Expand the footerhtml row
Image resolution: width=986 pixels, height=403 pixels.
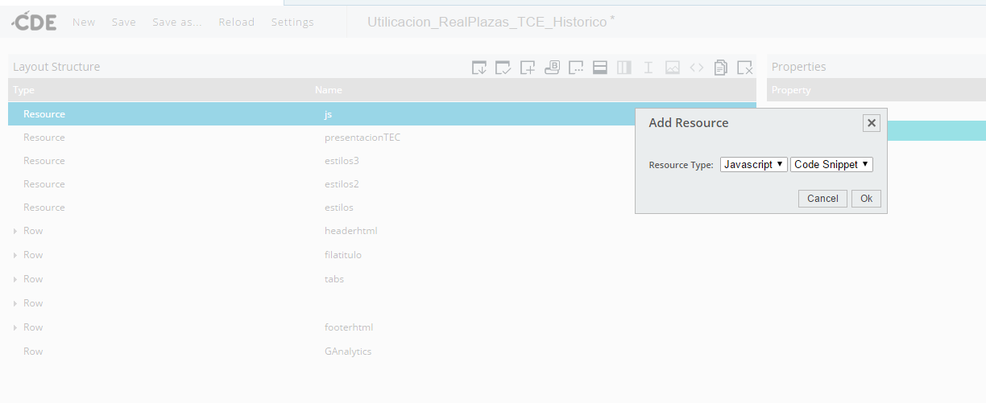15,328
